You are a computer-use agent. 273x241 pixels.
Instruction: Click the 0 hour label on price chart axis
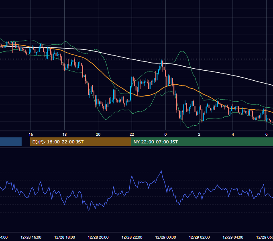click(165, 135)
